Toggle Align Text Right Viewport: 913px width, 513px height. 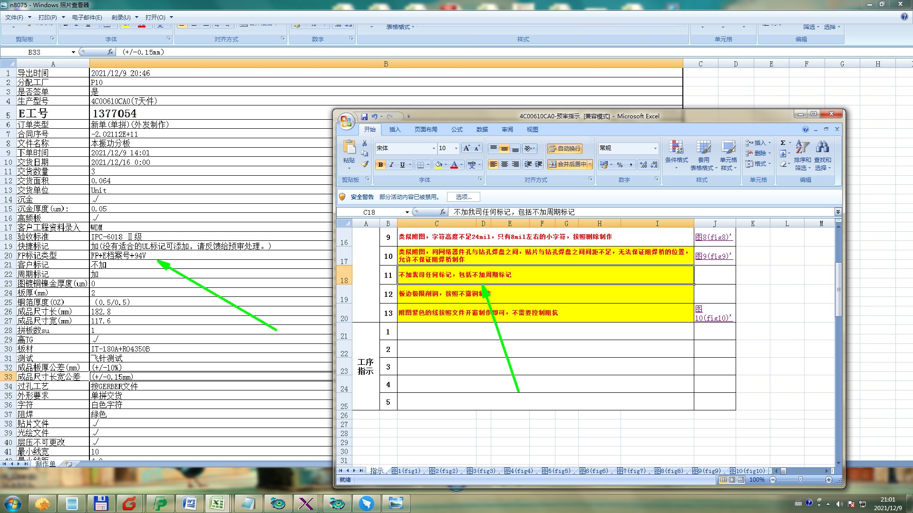point(515,164)
